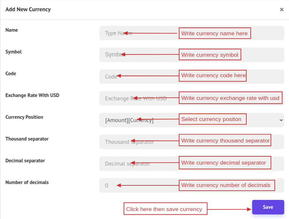Click the "Click here then save currency" note
Screen dimensions: 289x219
click(x=165, y=209)
